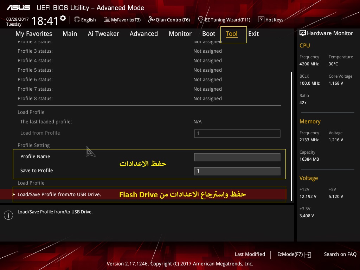Viewport: 360px width, 270px height.
Task: Click the Profile 8 status row
Action: pos(35,98)
